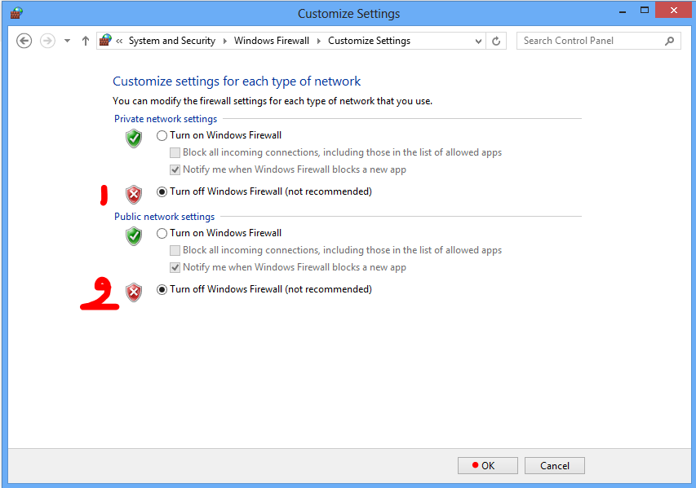Open System and Security breadcrumb

click(172, 41)
